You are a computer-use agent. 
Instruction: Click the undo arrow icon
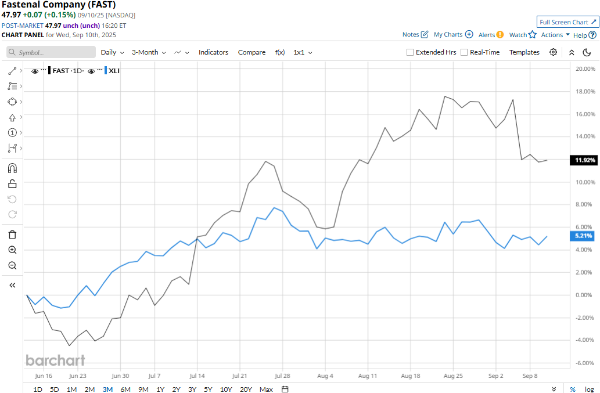12,199
